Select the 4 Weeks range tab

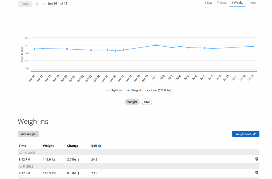coord(237,3)
